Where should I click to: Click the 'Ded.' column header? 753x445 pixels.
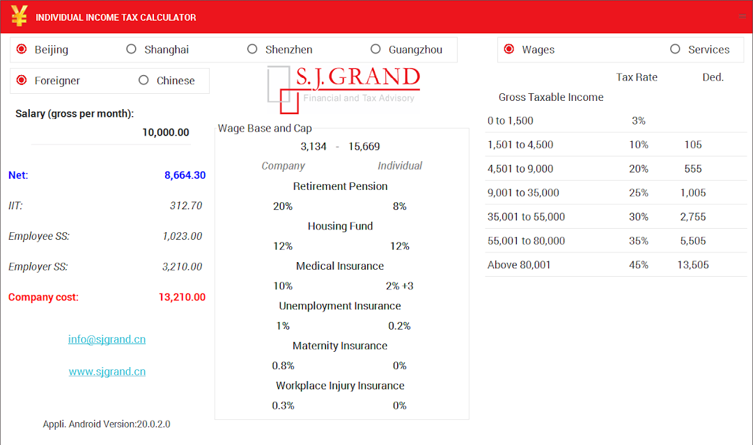tap(713, 77)
